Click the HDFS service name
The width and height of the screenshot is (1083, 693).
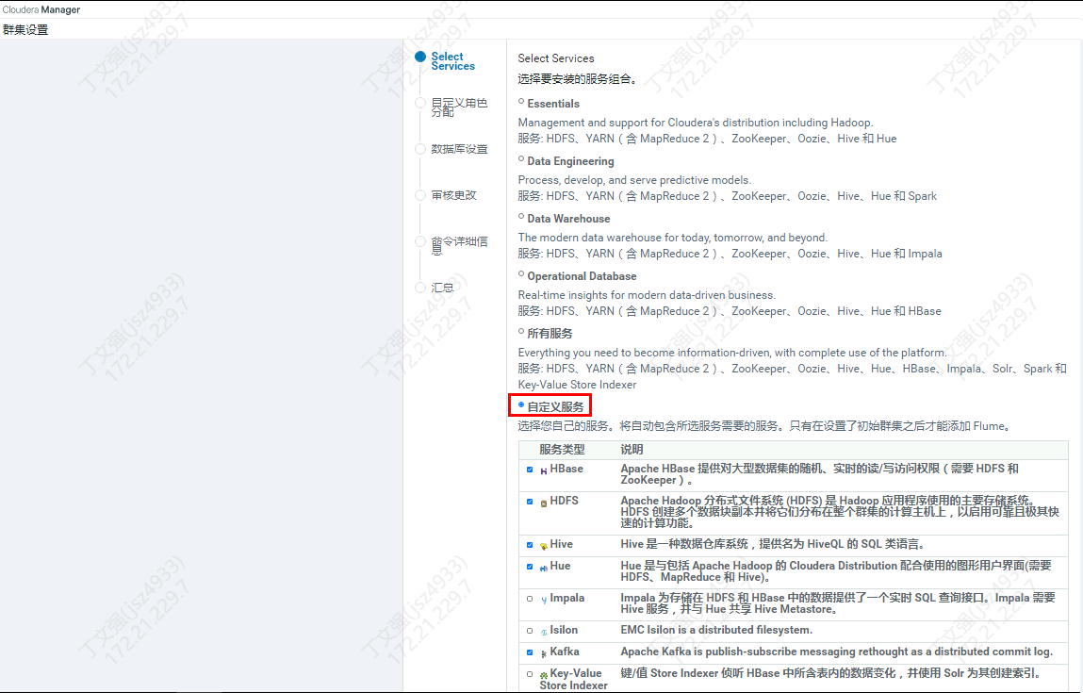(x=565, y=501)
